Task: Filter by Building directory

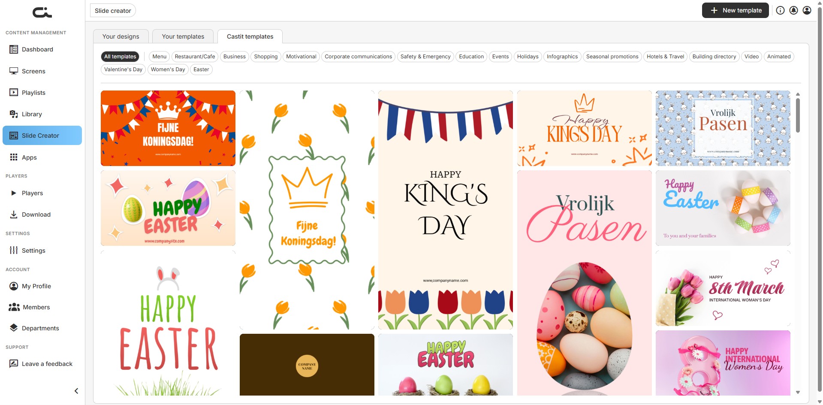Action: click(714, 57)
